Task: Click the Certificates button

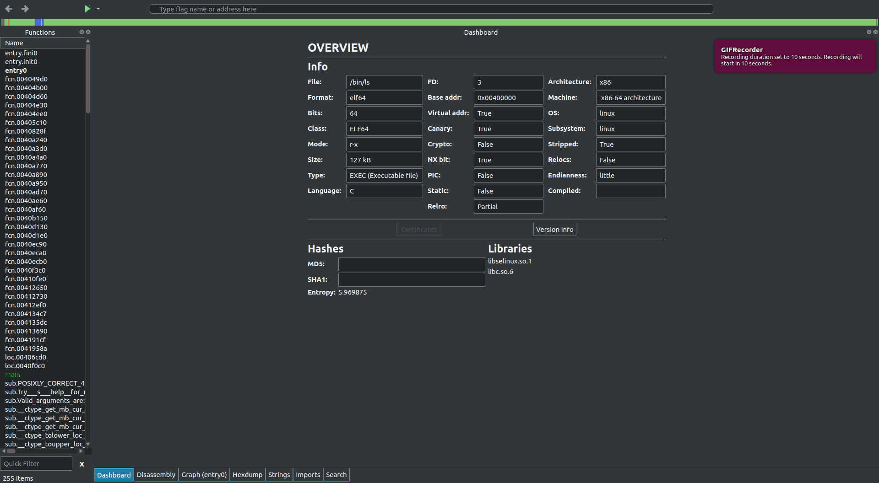Action: (419, 230)
